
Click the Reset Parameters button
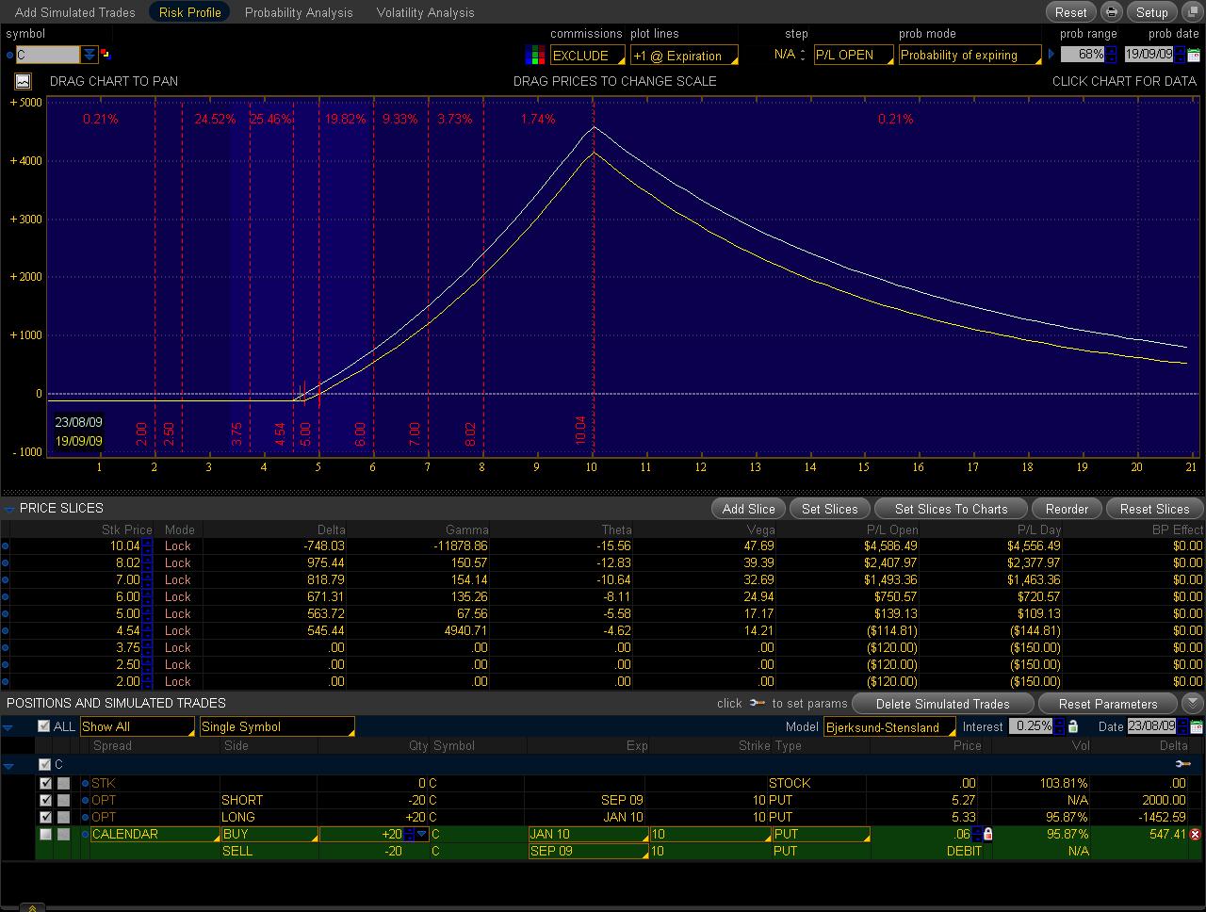[1108, 704]
